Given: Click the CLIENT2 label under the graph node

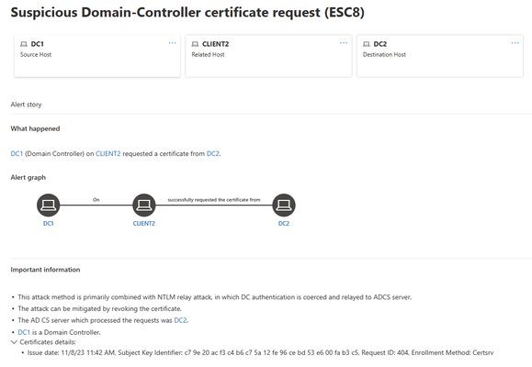Looking at the screenshot, I should [x=144, y=223].
